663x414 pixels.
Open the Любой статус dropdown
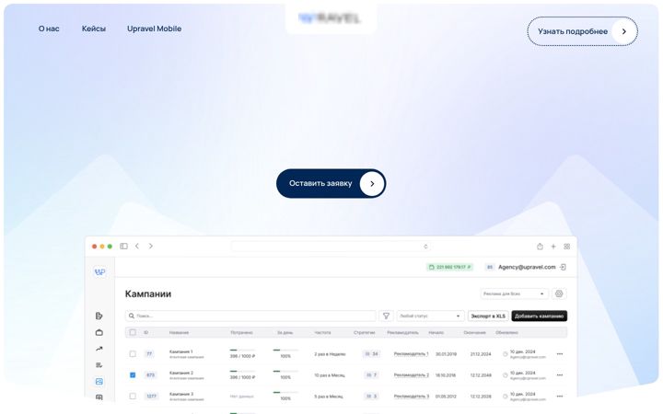(x=430, y=316)
